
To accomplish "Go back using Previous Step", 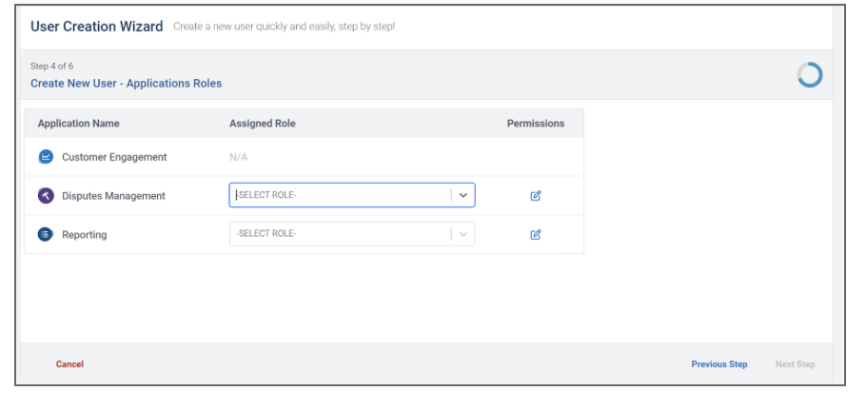I will click(718, 364).
